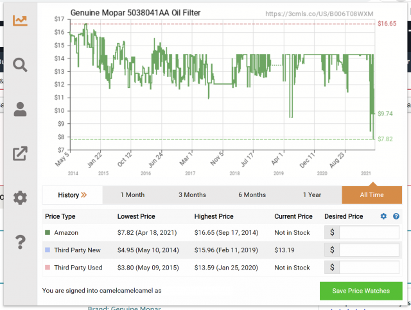Click the search magnifier icon in sidebar
Viewport: 411px width, 310px height.
[20, 65]
